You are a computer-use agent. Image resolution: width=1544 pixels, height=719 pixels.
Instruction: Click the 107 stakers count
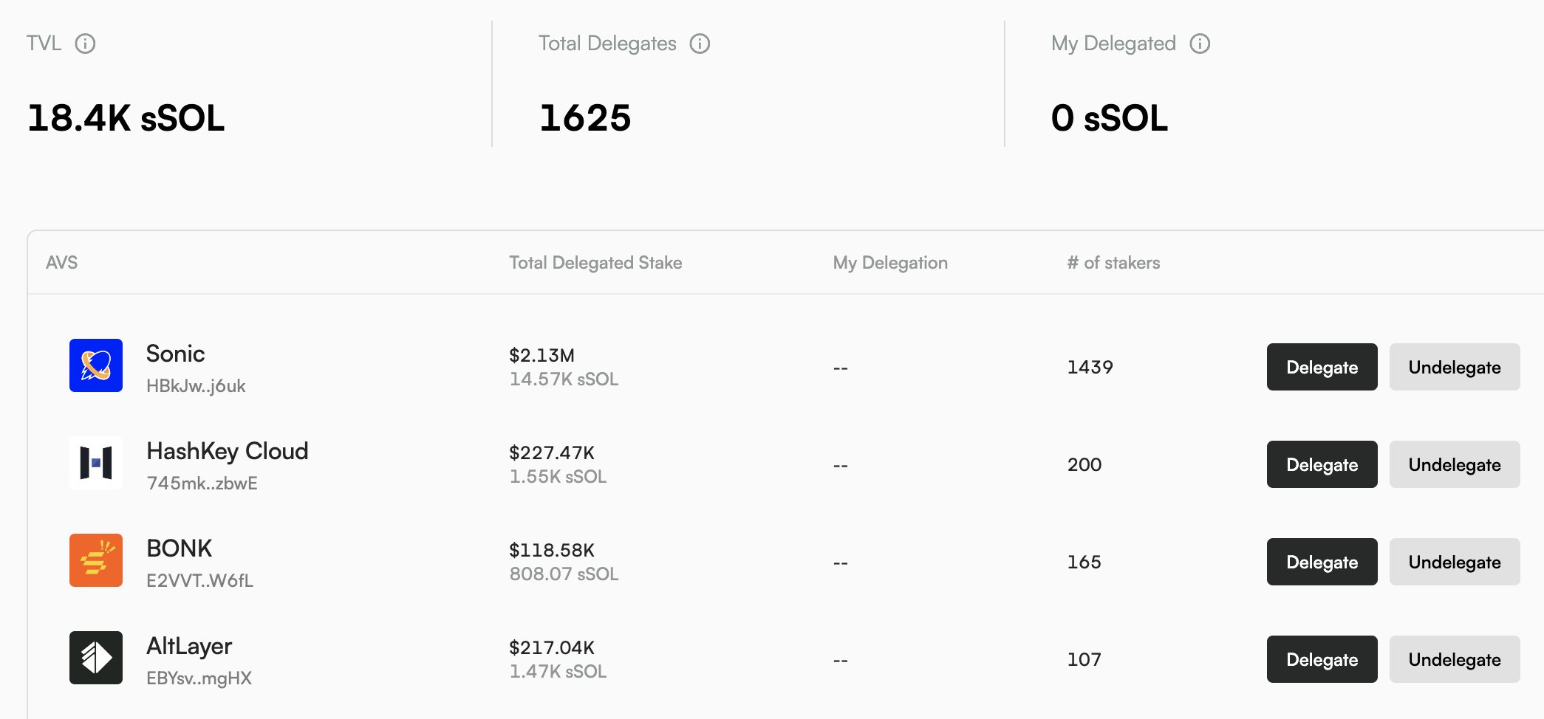tap(1084, 660)
